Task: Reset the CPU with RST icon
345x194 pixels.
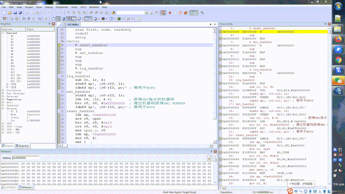Action: (4, 19)
